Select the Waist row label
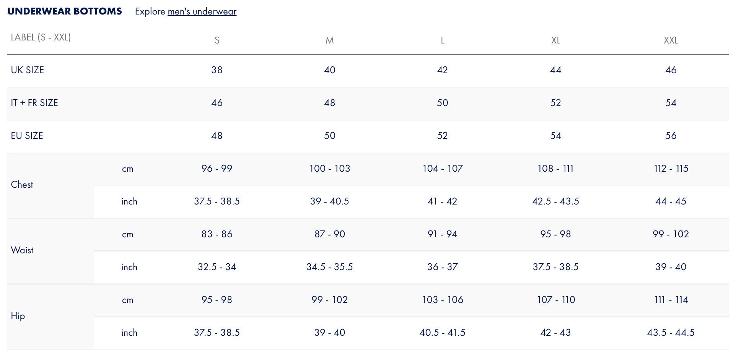The width and height of the screenshot is (736, 364). [x=22, y=250]
